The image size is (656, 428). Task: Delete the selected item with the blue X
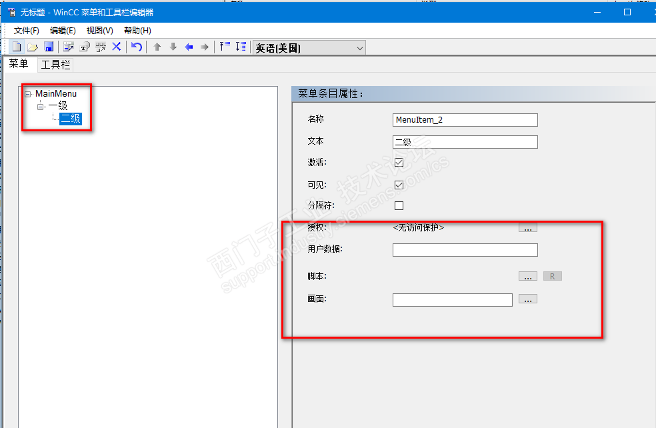(x=117, y=47)
